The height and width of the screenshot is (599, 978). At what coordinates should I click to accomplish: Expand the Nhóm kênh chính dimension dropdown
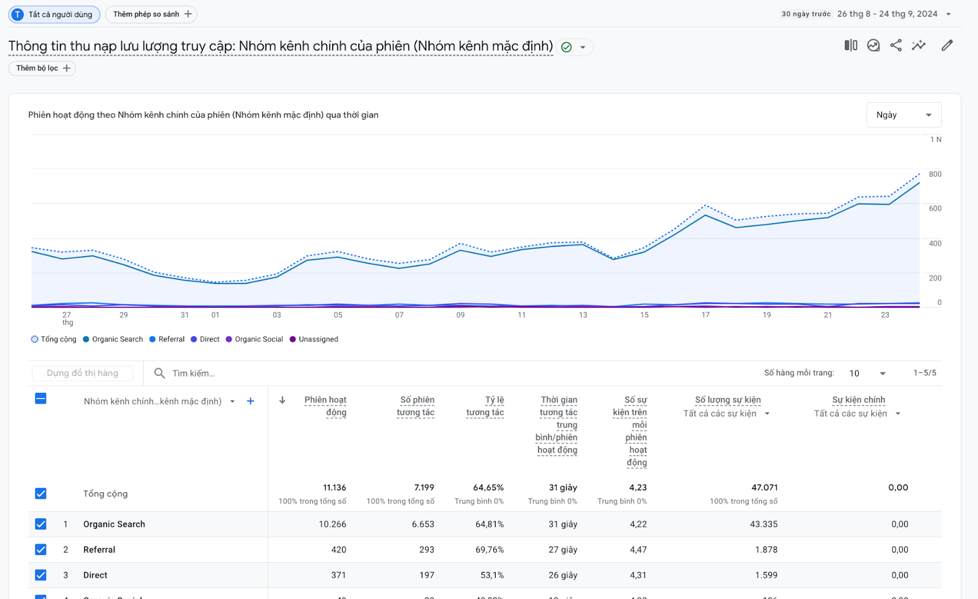232,402
